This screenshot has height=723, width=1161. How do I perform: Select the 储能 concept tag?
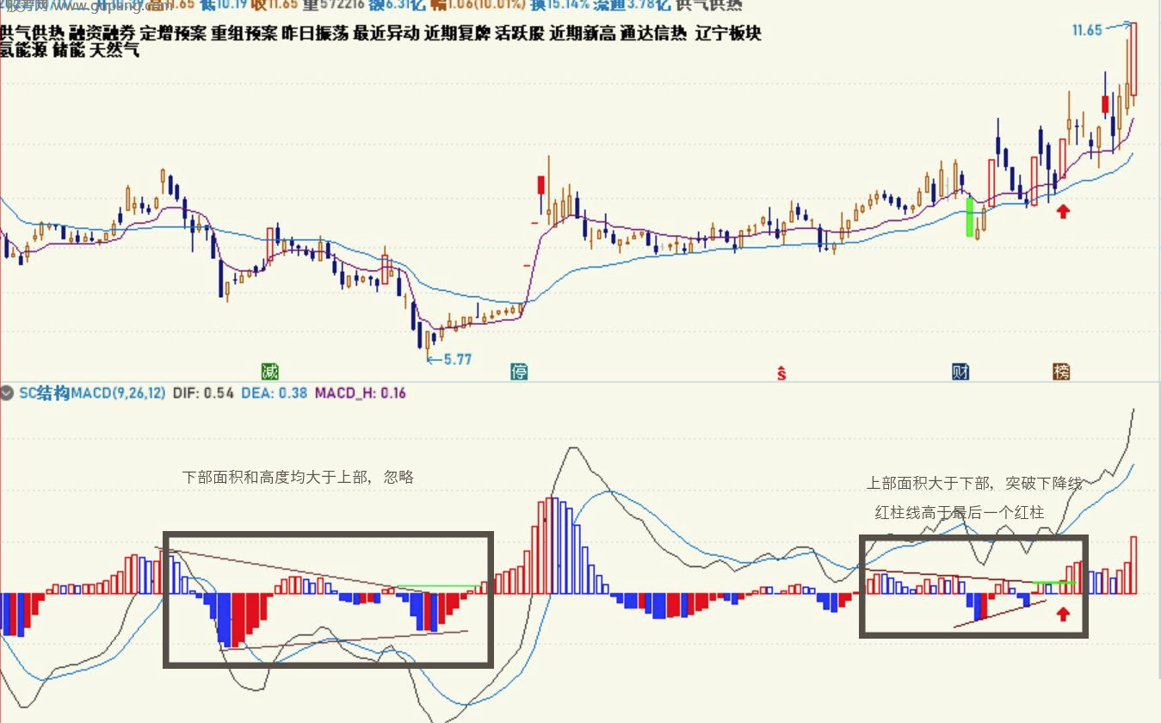pos(69,50)
